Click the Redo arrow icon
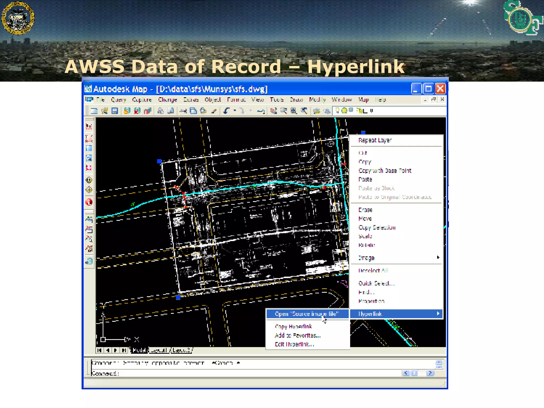Image resolution: width=544 pixels, height=408 pixels. (242, 111)
